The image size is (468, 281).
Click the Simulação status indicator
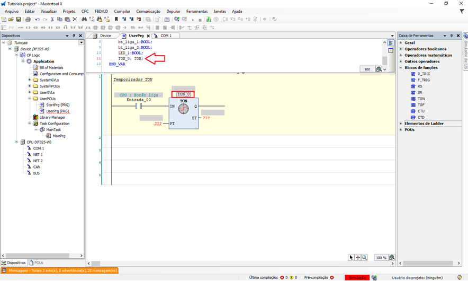[356, 277]
